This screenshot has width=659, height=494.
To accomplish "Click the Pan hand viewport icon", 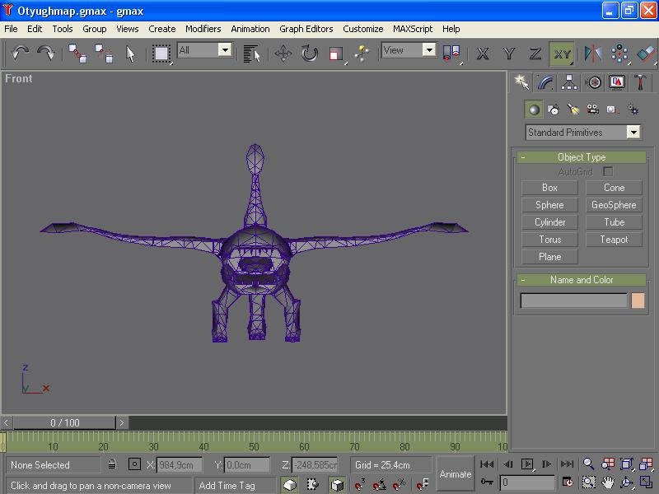I will 608,482.
